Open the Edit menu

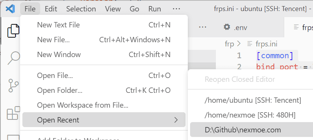(51, 9)
